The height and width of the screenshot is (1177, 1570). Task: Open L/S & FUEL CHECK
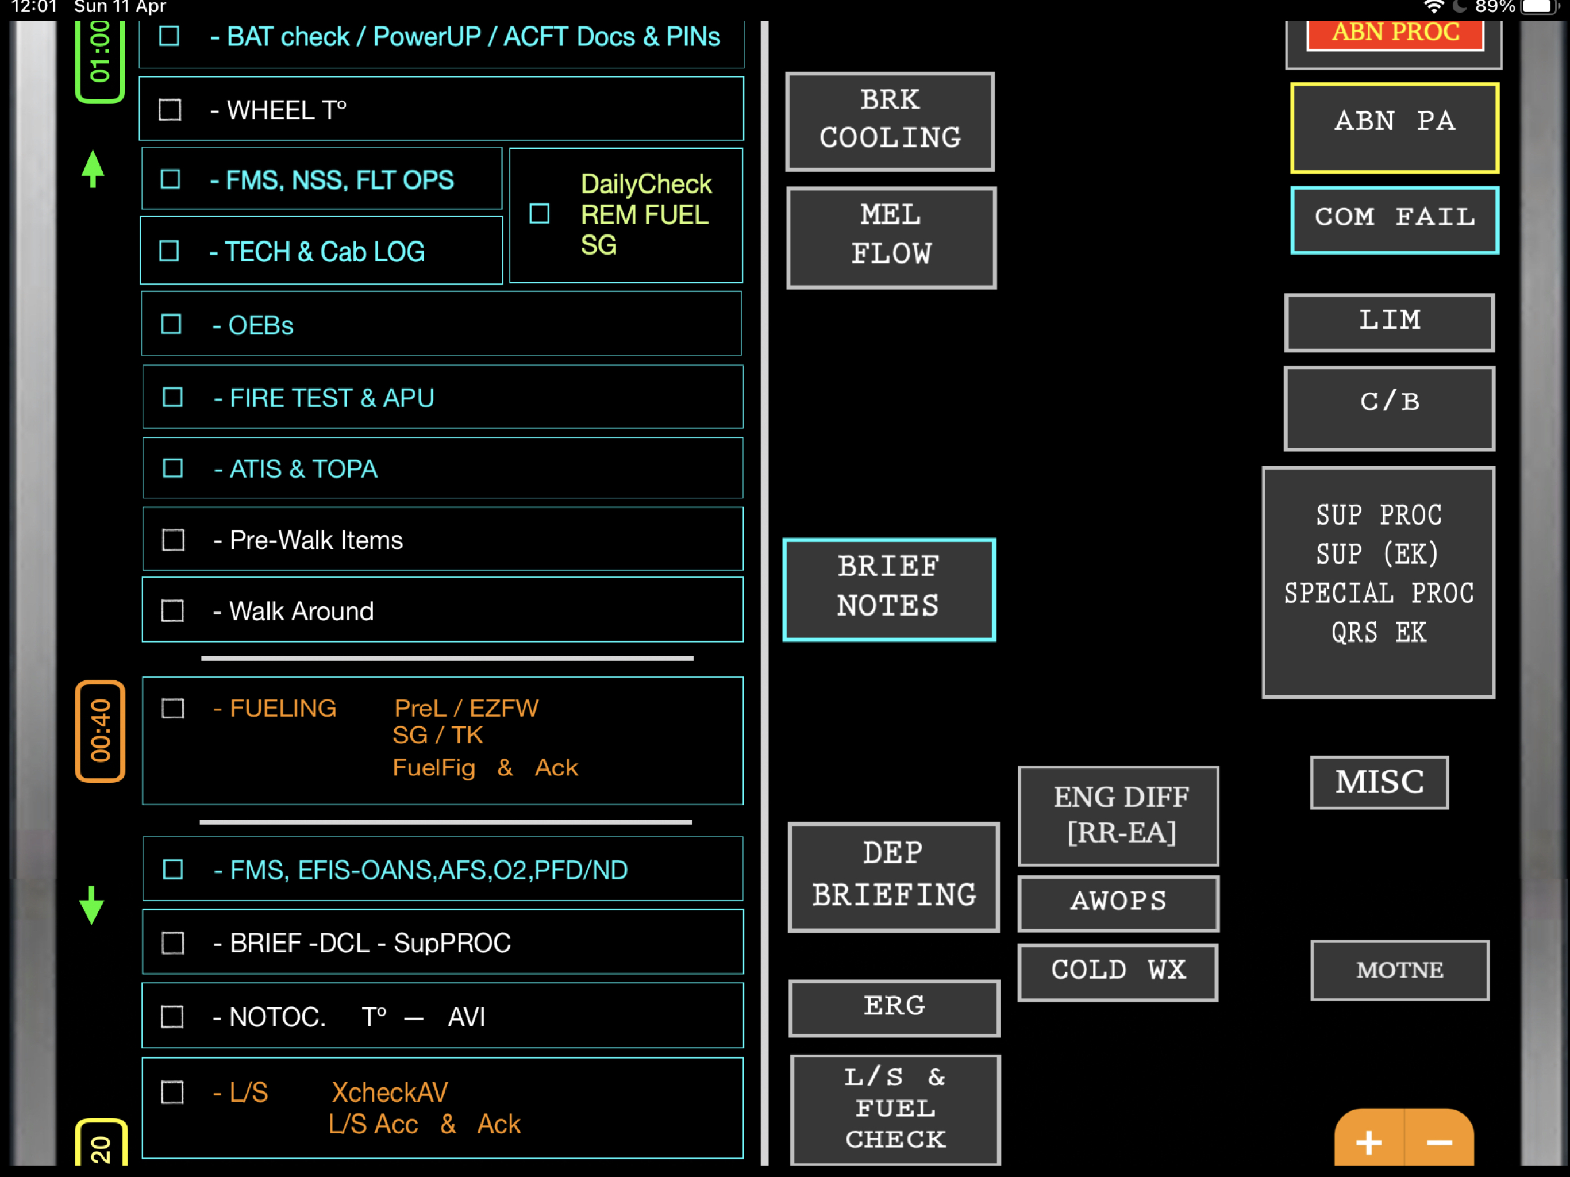coord(896,1110)
